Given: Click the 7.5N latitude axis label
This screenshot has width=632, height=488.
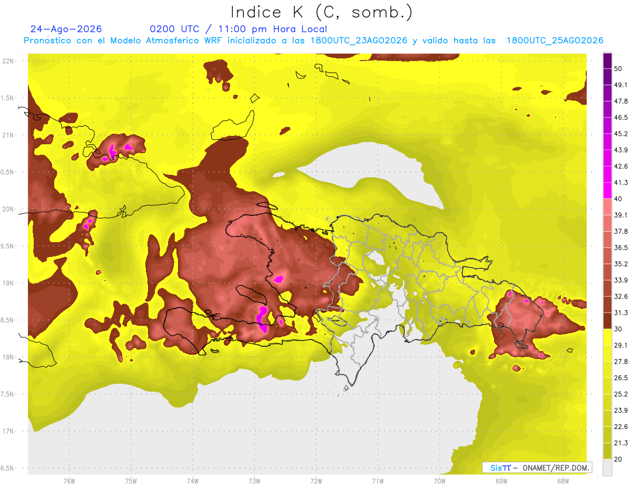Looking at the screenshot, I should point(8,394).
